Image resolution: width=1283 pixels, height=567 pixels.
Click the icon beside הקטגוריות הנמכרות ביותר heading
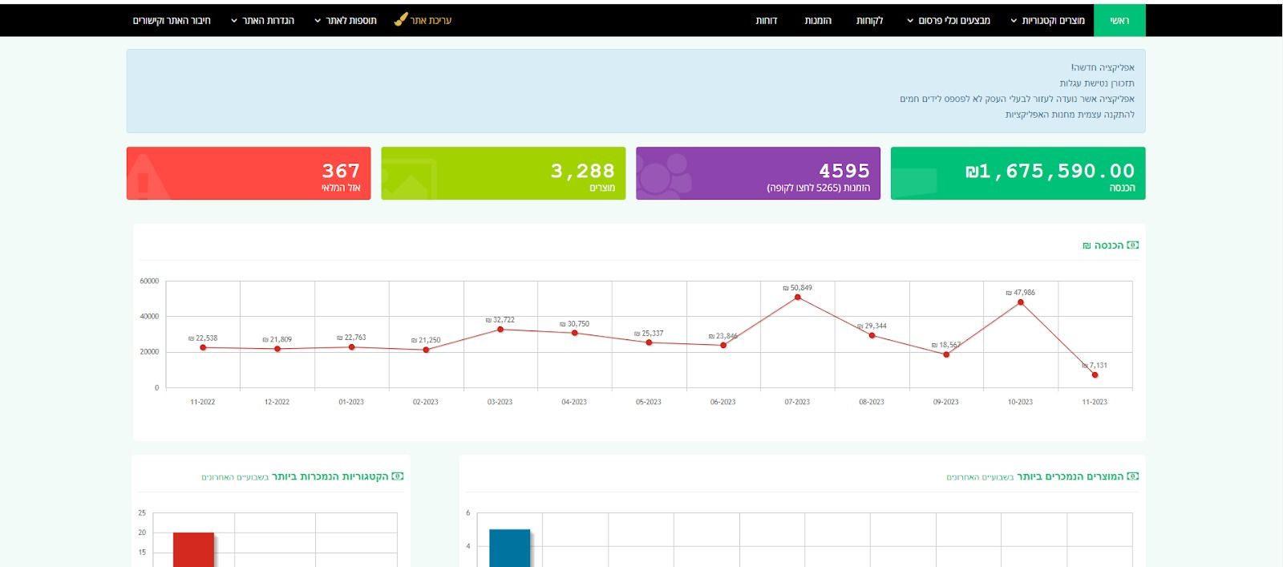[x=397, y=476]
